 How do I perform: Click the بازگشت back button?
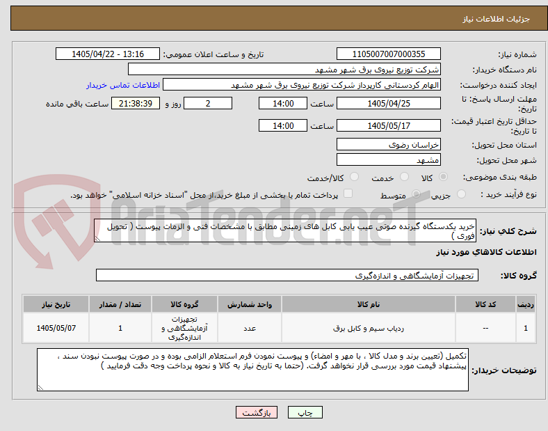click(257, 413)
